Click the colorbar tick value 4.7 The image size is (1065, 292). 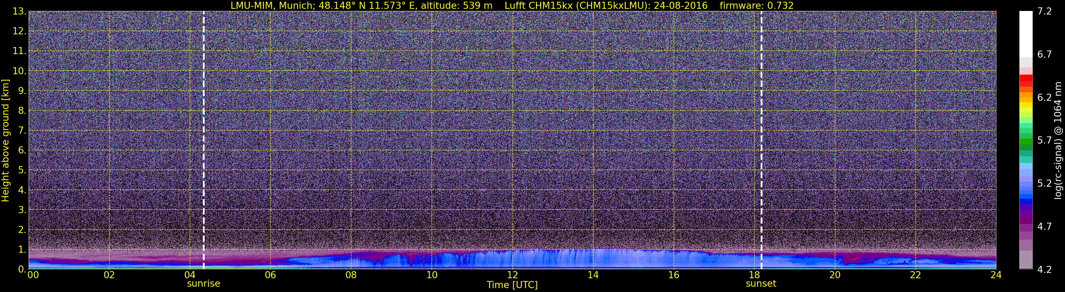1045,226
